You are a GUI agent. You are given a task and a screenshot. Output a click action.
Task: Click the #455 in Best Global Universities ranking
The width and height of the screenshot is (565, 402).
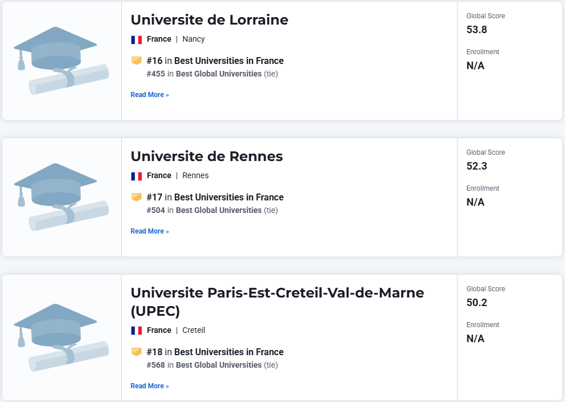(213, 74)
